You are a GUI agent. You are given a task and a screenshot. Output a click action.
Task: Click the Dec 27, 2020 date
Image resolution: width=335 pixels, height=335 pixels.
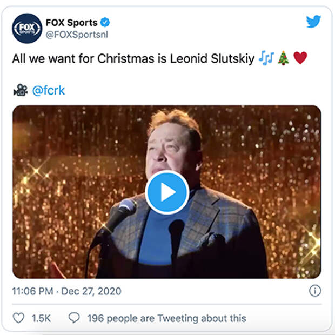coord(91,291)
